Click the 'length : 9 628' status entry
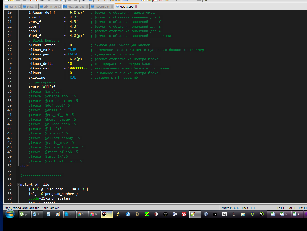 click(229, 208)
